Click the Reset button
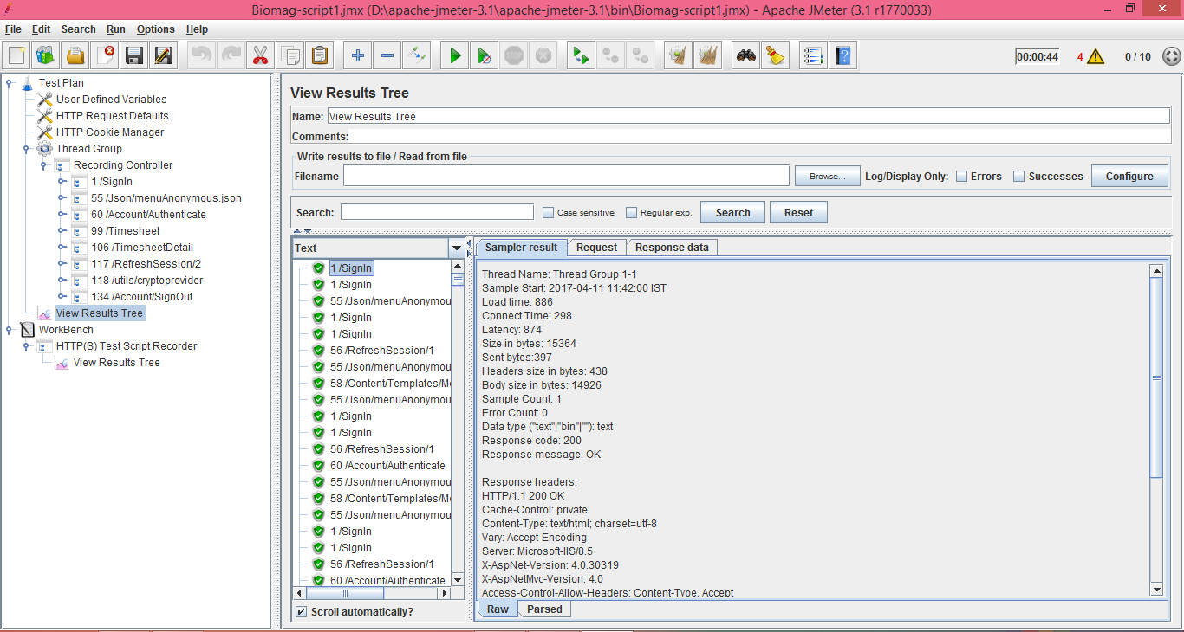 click(798, 212)
